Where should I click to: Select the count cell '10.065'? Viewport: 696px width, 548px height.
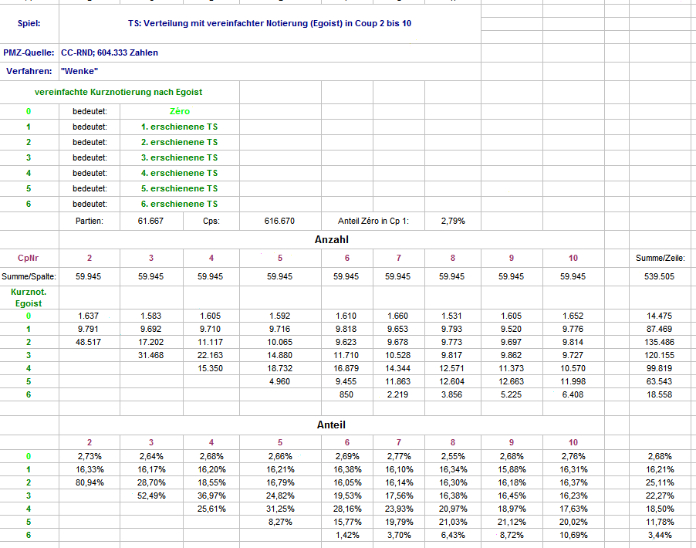[279, 343]
